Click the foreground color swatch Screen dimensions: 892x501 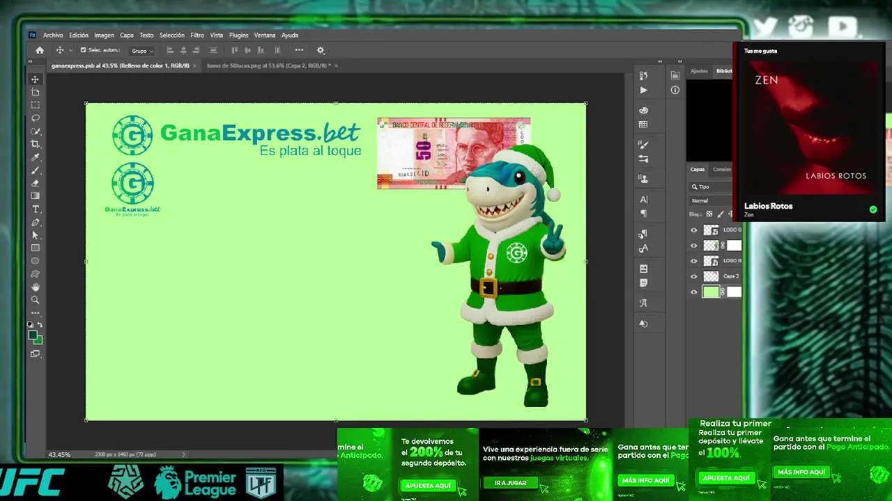[33, 335]
